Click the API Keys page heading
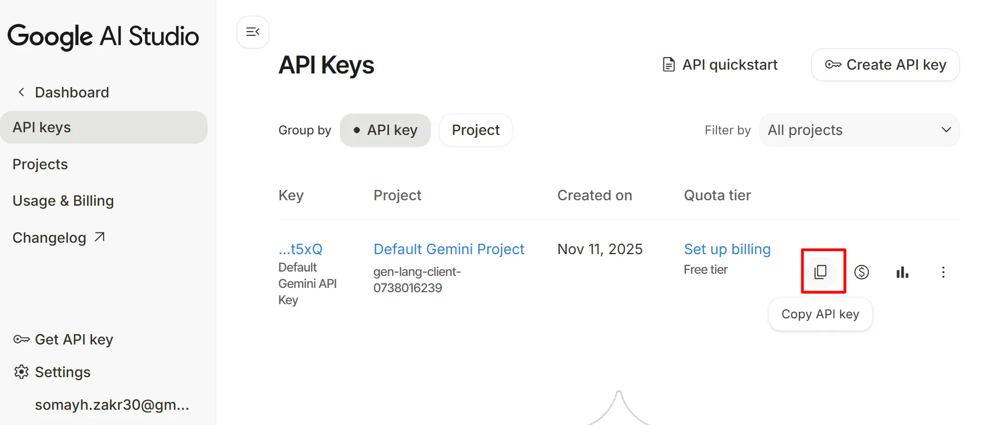The height and width of the screenshot is (425, 992). click(326, 65)
